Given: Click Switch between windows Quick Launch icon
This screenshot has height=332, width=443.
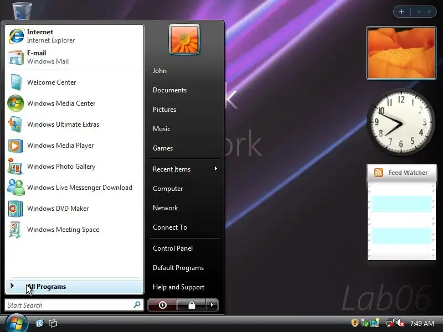Looking at the screenshot, I should (x=53, y=323).
